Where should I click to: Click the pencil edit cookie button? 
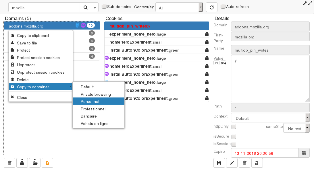[x=232, y=163]
